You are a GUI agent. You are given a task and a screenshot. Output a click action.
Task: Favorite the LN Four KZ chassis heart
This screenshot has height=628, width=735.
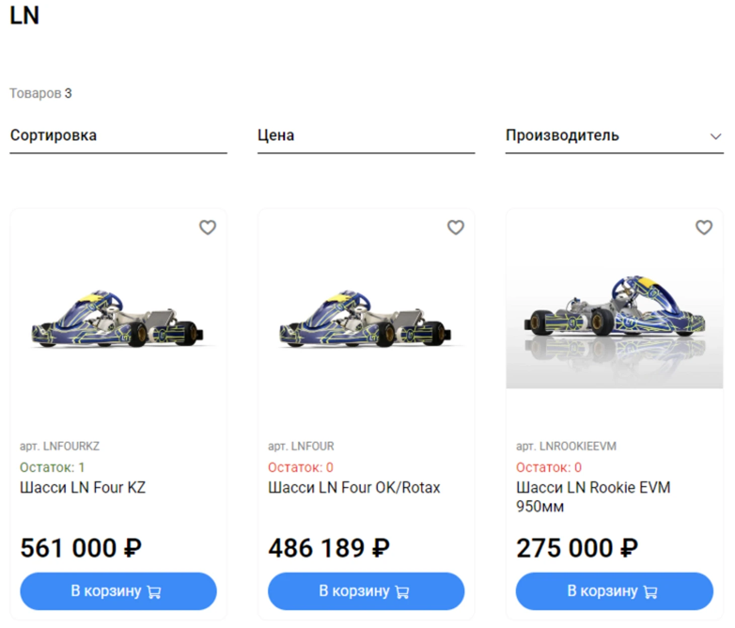pyautogui.click(x=207, y=227)
